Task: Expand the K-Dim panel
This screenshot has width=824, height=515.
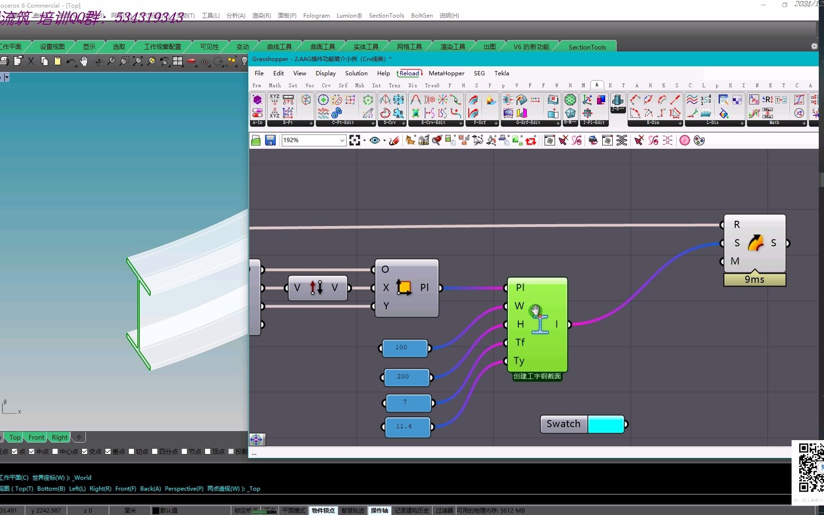Action: click(x=680, y=123)
